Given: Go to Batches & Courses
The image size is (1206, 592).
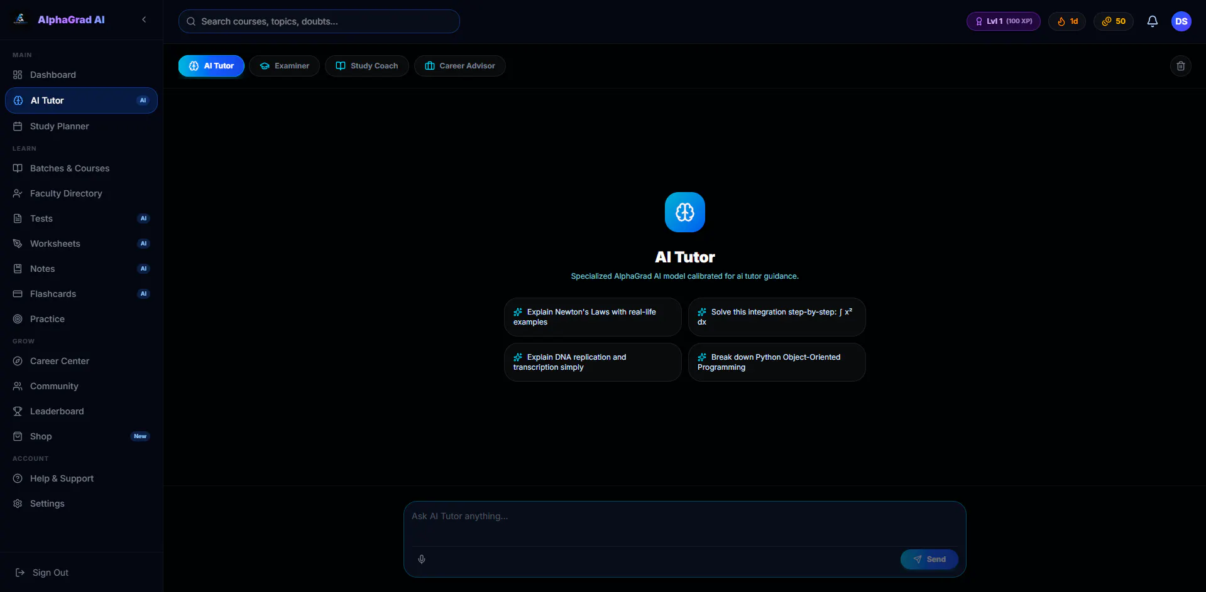Looking at the screenshot, I should click(81, 168).
